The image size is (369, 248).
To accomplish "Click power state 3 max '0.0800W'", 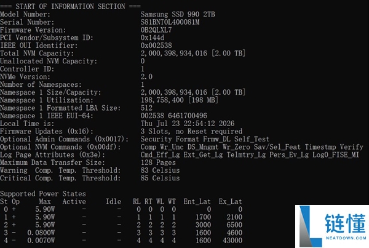I will tap(41, 233).
